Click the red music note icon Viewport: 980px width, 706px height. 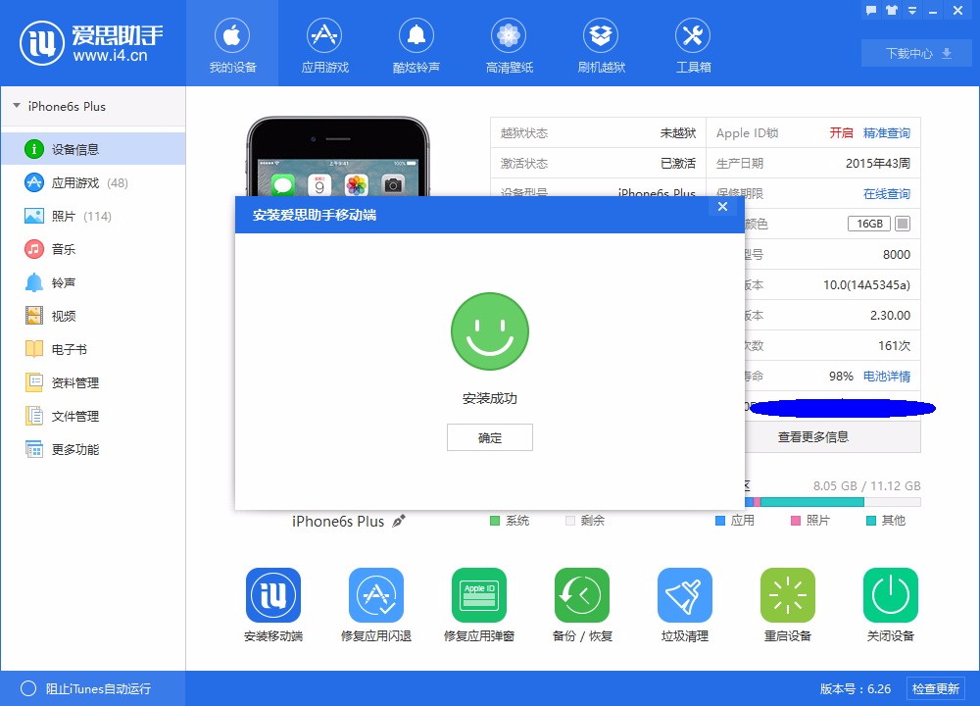(33, 249)
